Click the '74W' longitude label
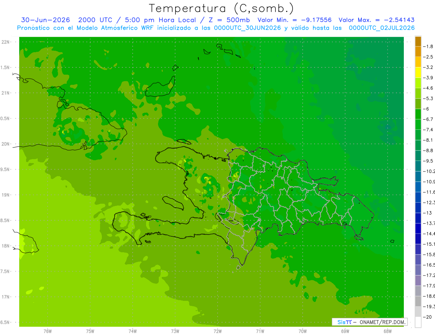435x336 pixels. [133, 331]
